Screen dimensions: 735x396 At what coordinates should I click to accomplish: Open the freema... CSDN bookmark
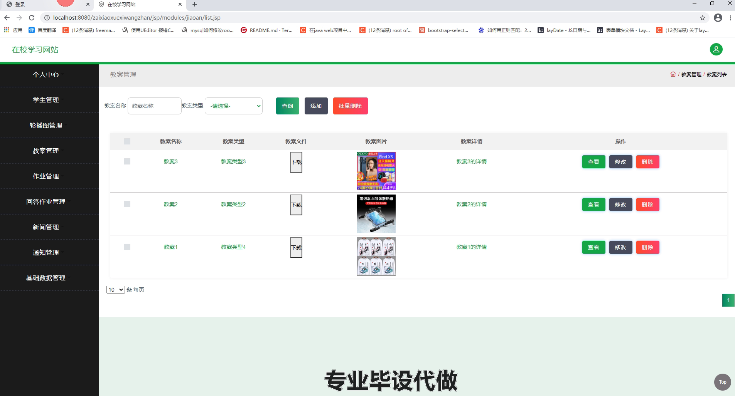(x=89, y=30)
